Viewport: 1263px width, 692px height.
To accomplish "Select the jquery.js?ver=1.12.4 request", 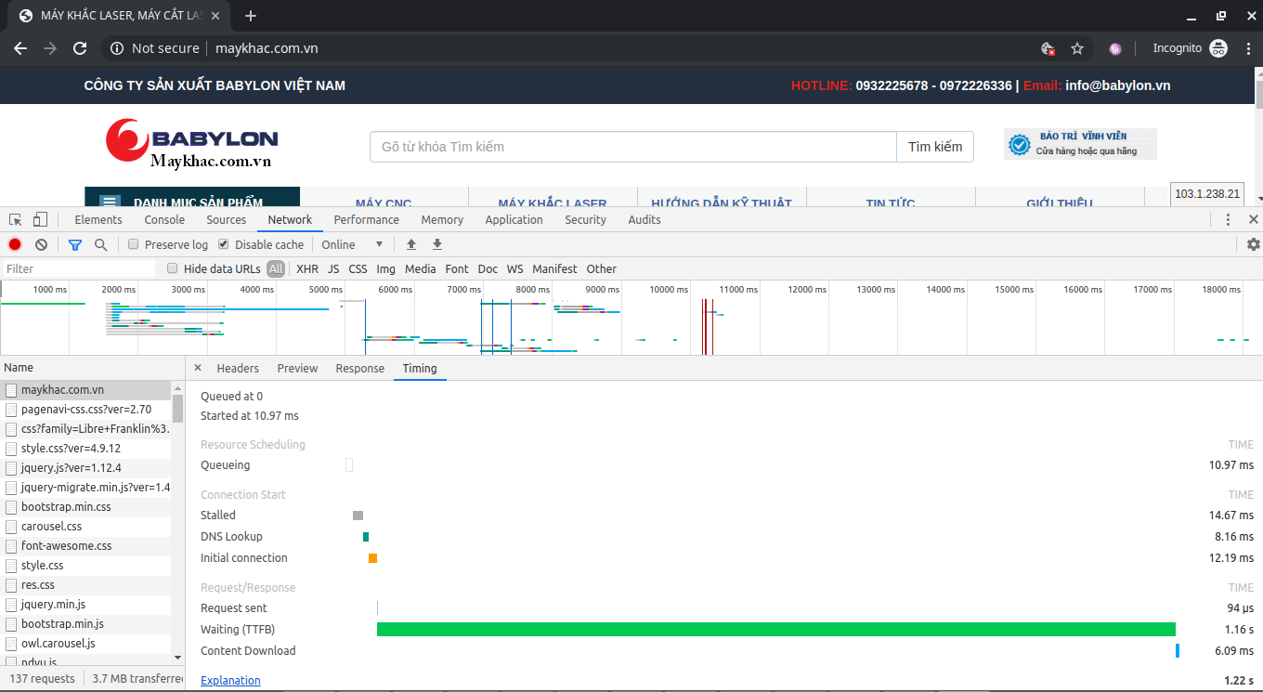I will (x=85, y=468).
